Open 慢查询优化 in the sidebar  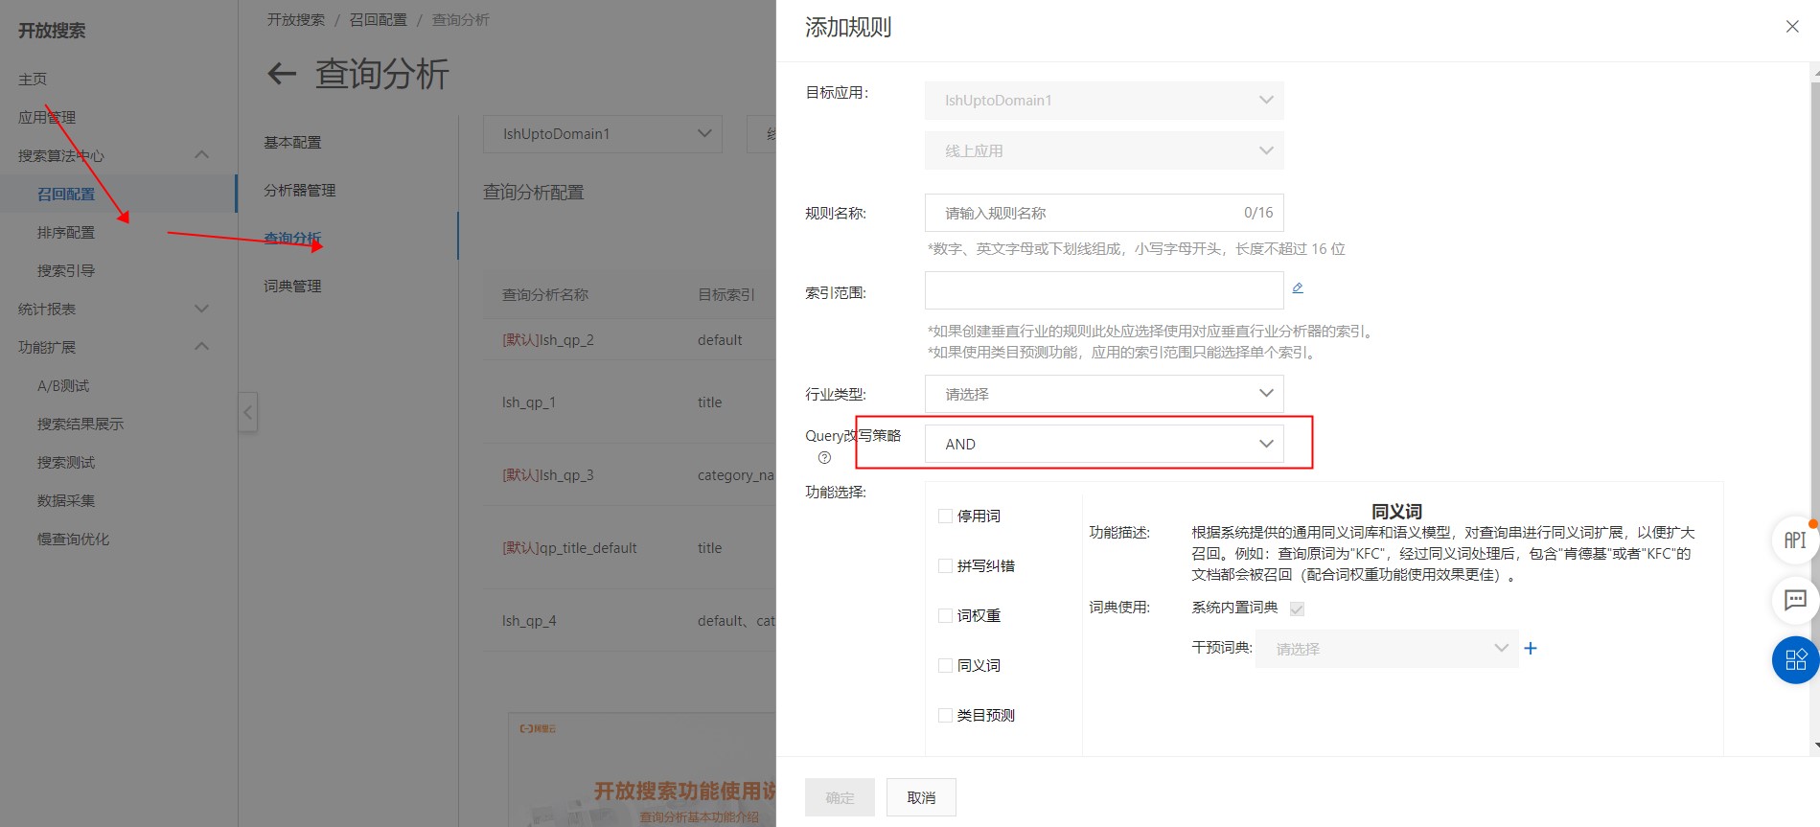point(73,539)
